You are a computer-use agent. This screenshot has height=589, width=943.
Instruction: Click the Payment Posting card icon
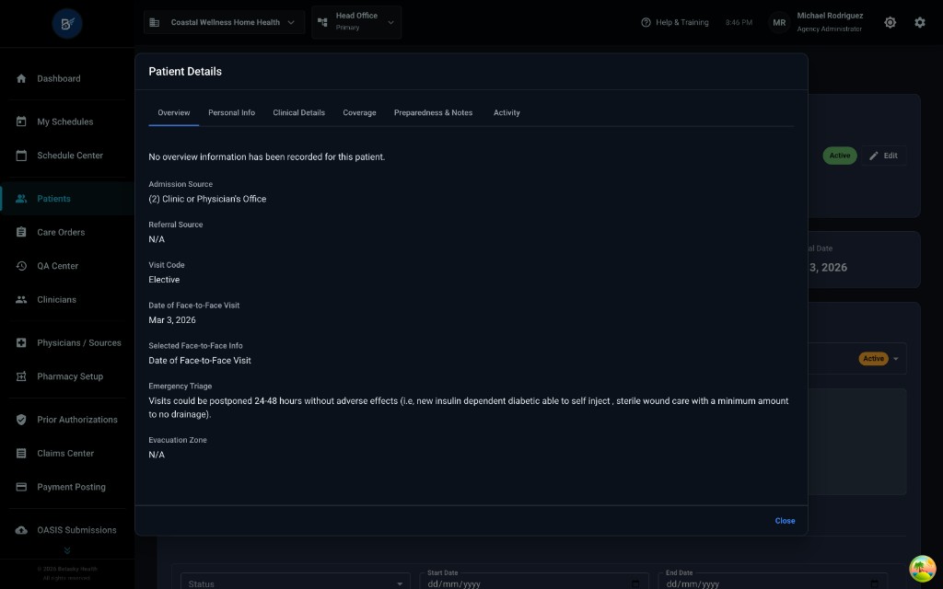click(x=21, y=487)
